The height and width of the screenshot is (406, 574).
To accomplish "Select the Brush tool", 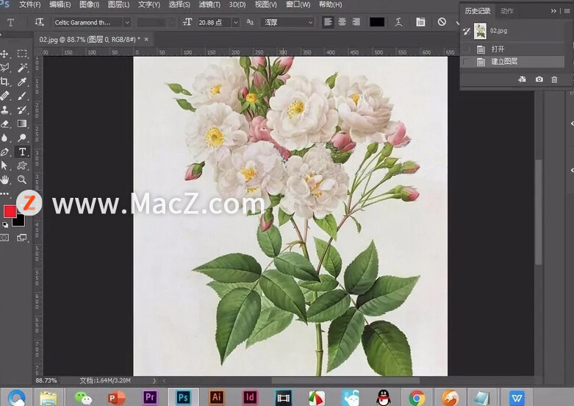I will click(x=22, y=96).
